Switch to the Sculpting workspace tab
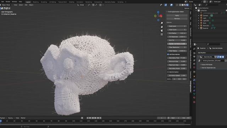 click(x=44, y=2)
